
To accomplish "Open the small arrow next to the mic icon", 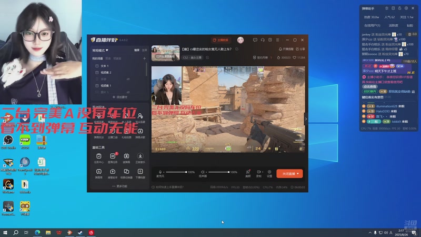I will pyautogui.click(x=164, y=172).
